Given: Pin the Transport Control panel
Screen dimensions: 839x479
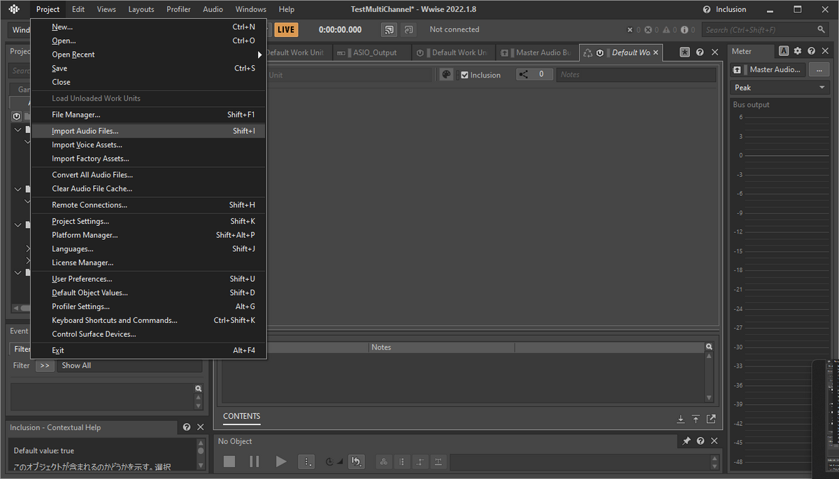Looking at the screenshot, I should click(x=687, y=441).
